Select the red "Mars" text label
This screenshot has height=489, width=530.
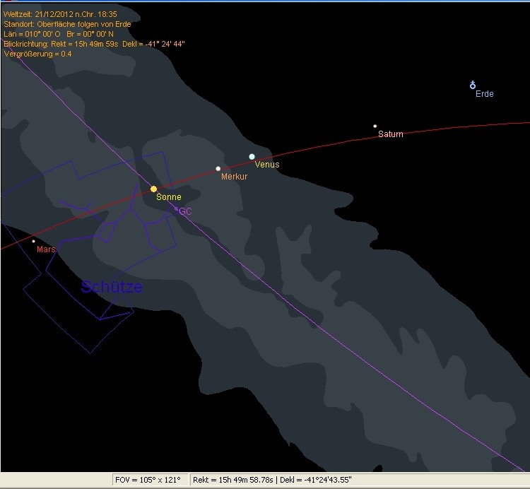click(x=46, y=249)
